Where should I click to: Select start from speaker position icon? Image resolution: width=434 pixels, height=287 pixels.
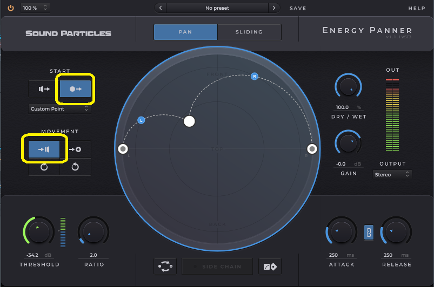coord(44,89)
